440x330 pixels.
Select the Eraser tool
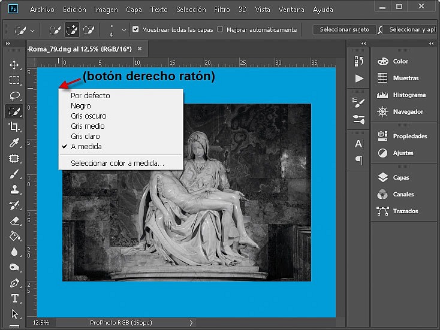pyautogui.click(x=14, y=221)
